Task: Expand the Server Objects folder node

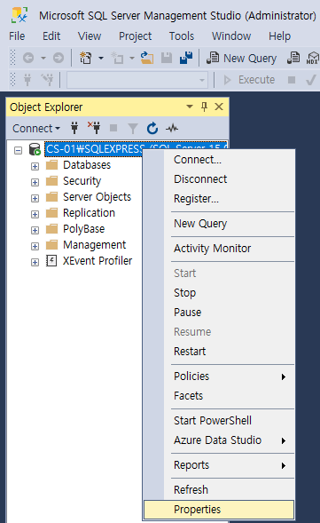Action: click(x=35, y=198)
